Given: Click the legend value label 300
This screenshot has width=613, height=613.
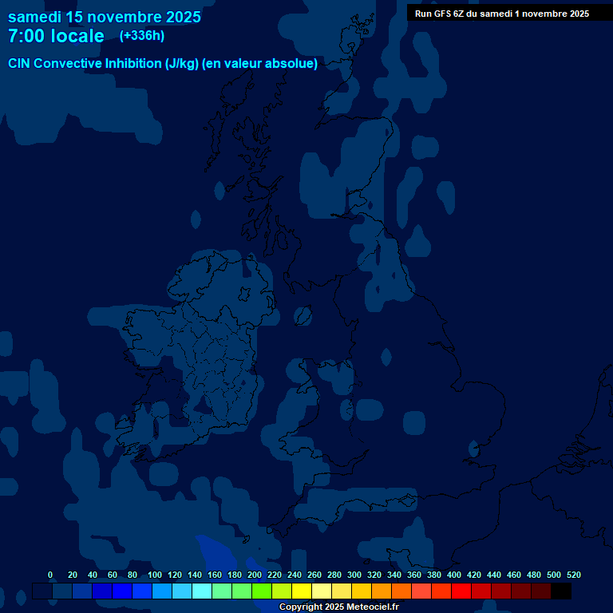Looking at the screenshot, I should [354, 575].
